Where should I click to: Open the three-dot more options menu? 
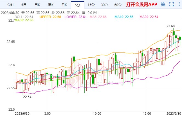[179, 4]
